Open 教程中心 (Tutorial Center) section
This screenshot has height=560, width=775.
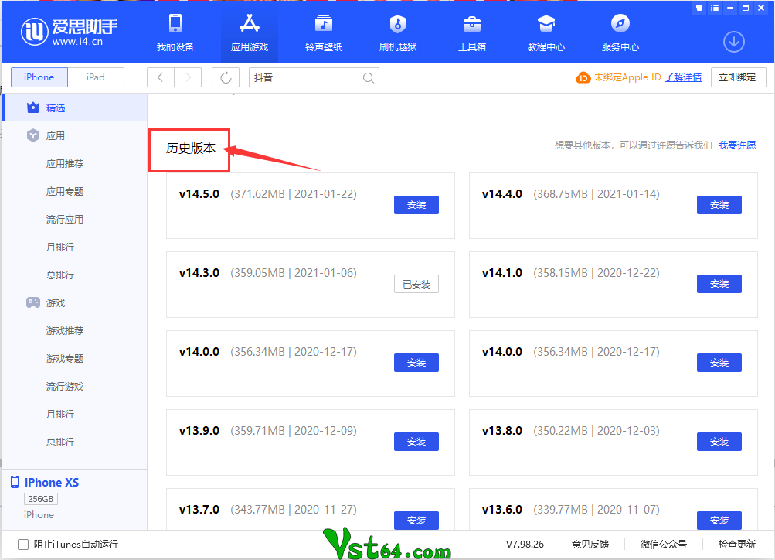(x=546, y=32)
